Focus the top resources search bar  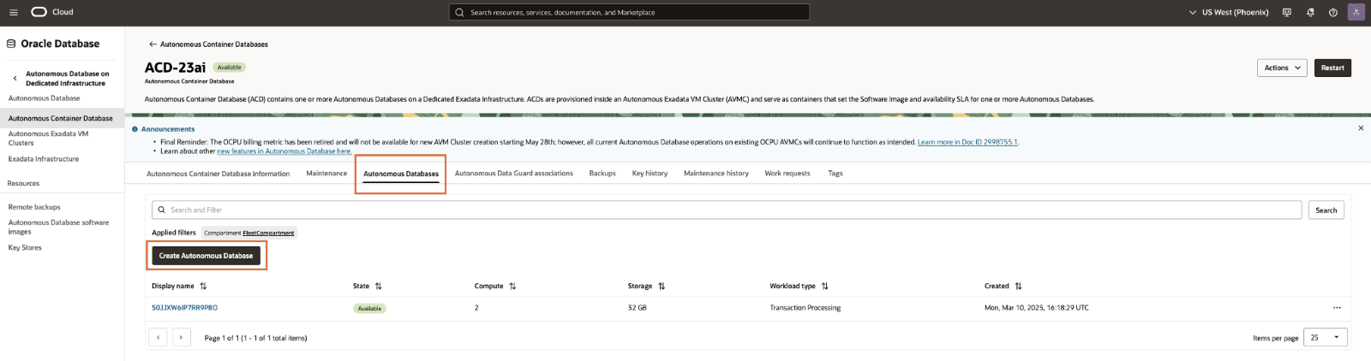629,12
